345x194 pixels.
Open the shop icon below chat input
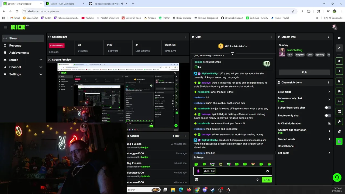(x=196, y=180)
